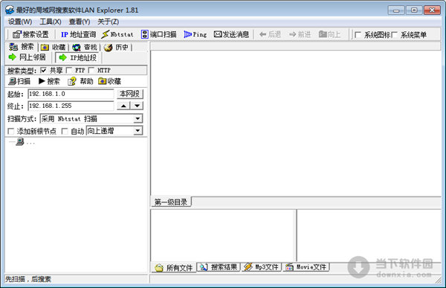Click the LAN Explorer title bar icon
The width and height of the screenshot is (446, 288).
pyautogui.click(x=10, y=10)
